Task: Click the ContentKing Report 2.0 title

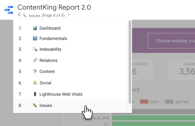Action: click(x=54, y=8)
